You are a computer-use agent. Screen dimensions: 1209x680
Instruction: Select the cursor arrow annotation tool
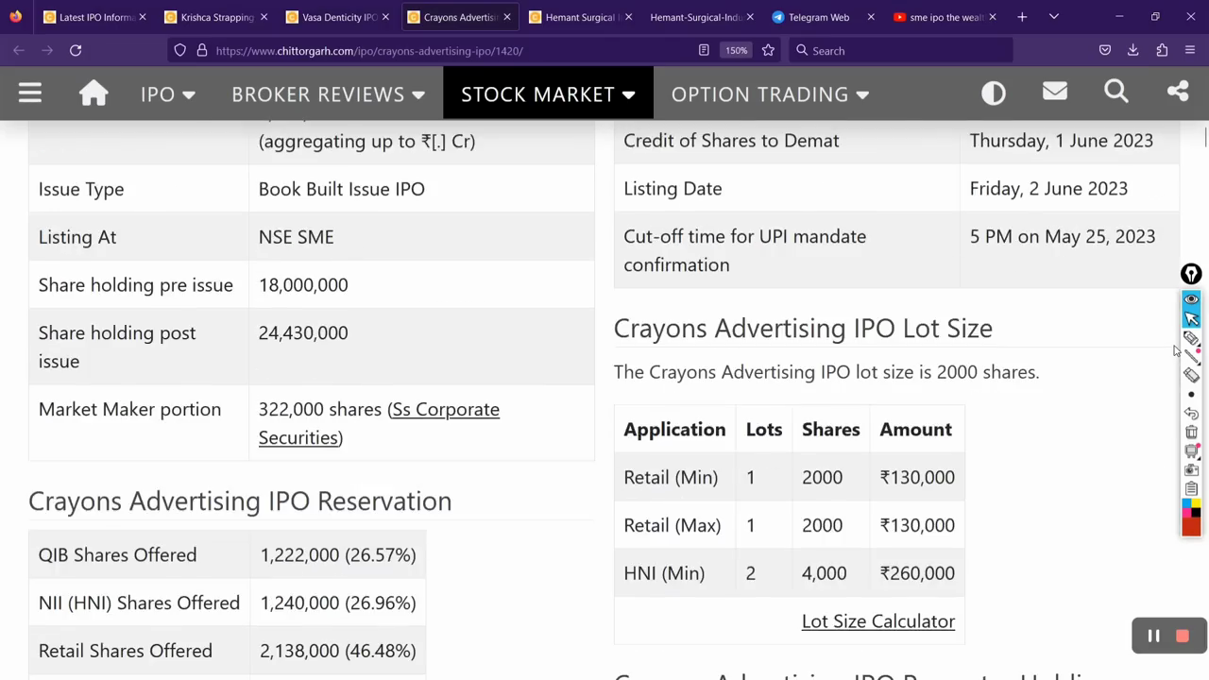coord(1191,318)
